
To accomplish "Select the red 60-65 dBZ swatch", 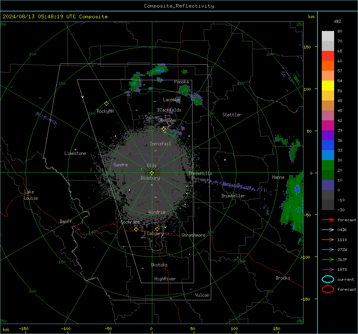I will [328, 56].
